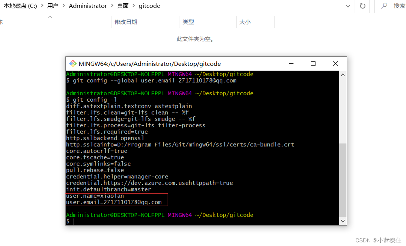Click the init.defaultbranch=master line
The width and height of the screenshot is (406, 246).
pos(109,189)
